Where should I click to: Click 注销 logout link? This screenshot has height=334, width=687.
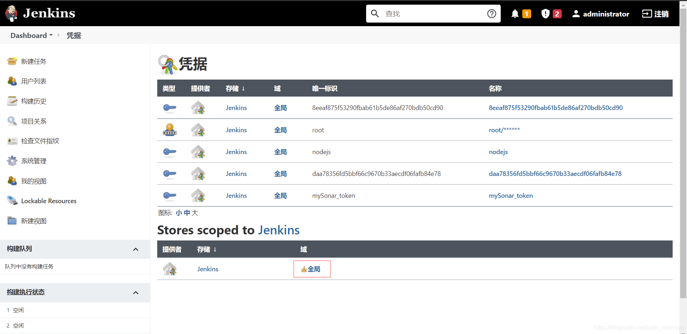click(x=661, y=14)
